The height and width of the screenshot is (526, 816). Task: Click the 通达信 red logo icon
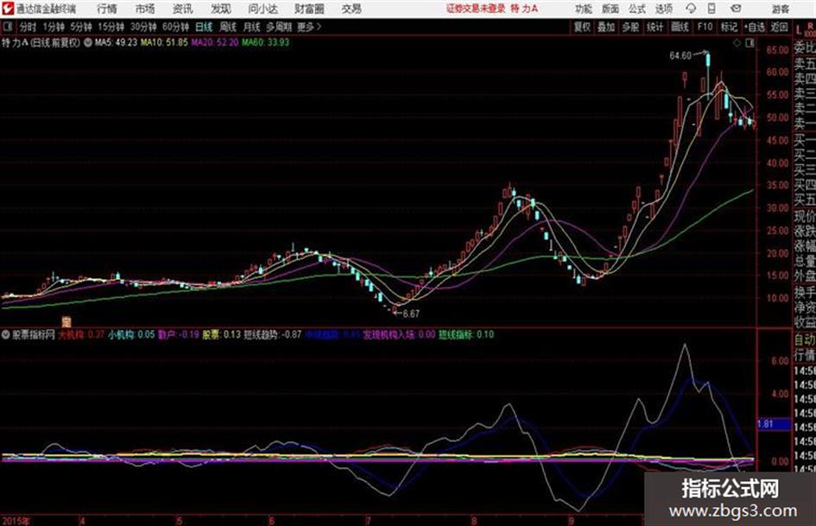[x=7, y=9]
